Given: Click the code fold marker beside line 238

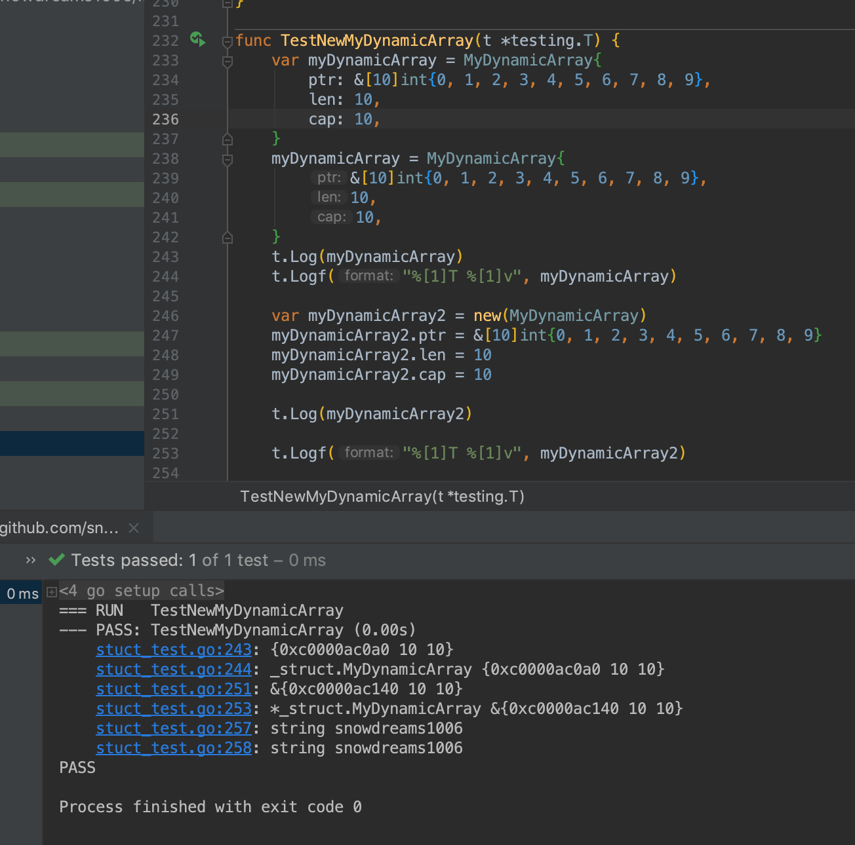Looking at the screenshot, I should coord(227,159).
